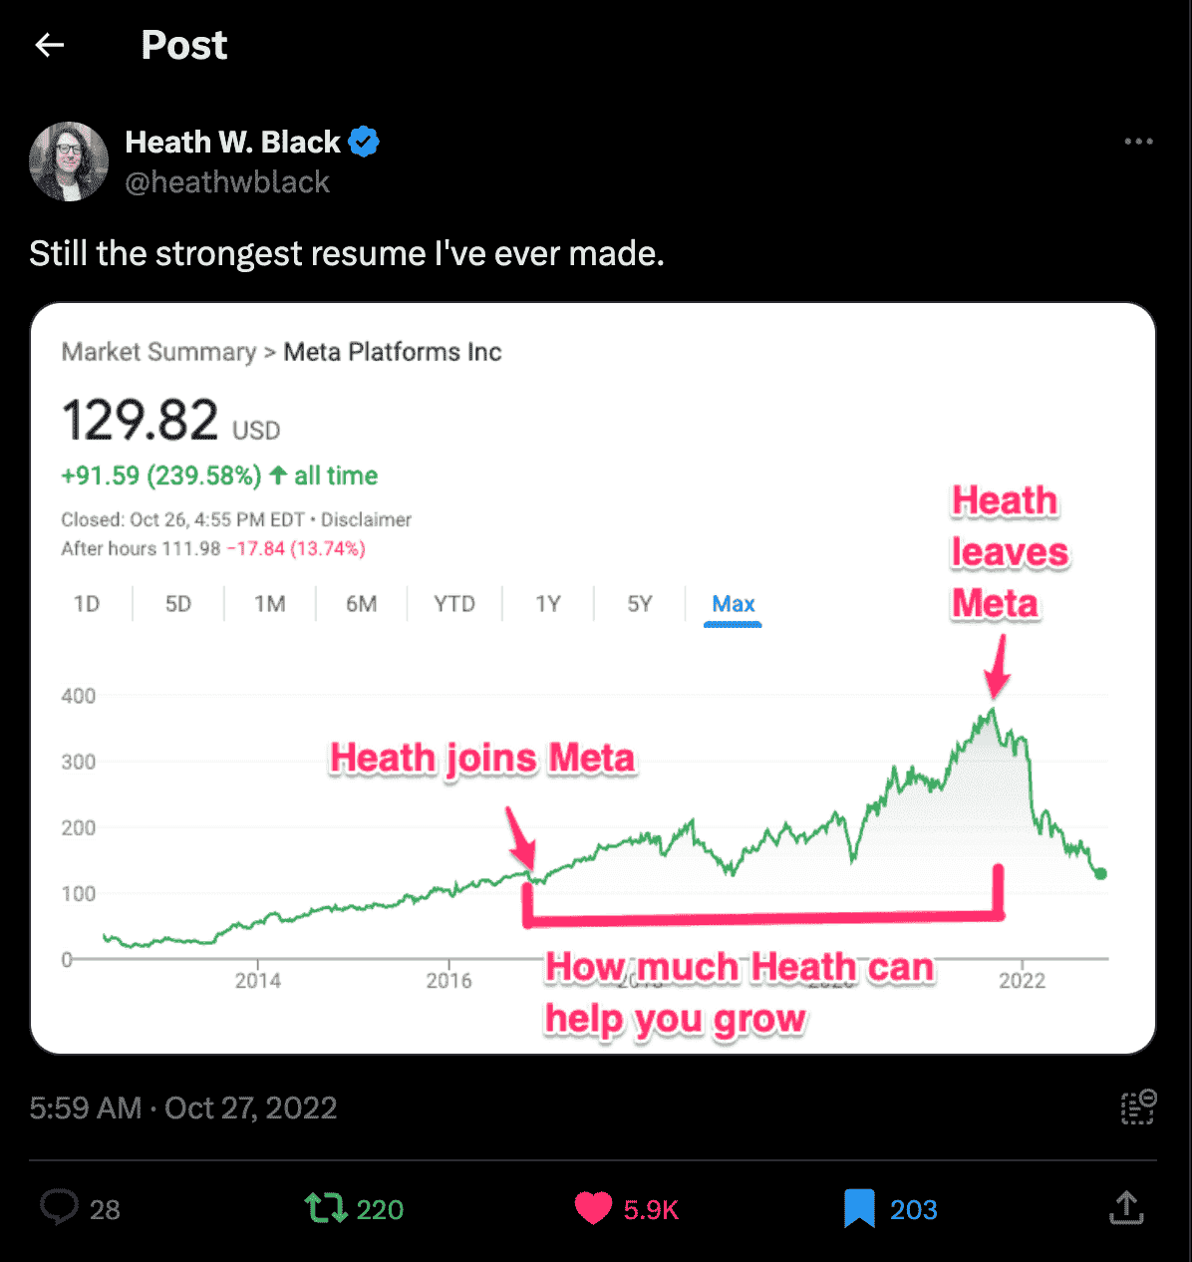
Task: Remove bookmark via blue bookmark icon
Action: point(859,1208)
